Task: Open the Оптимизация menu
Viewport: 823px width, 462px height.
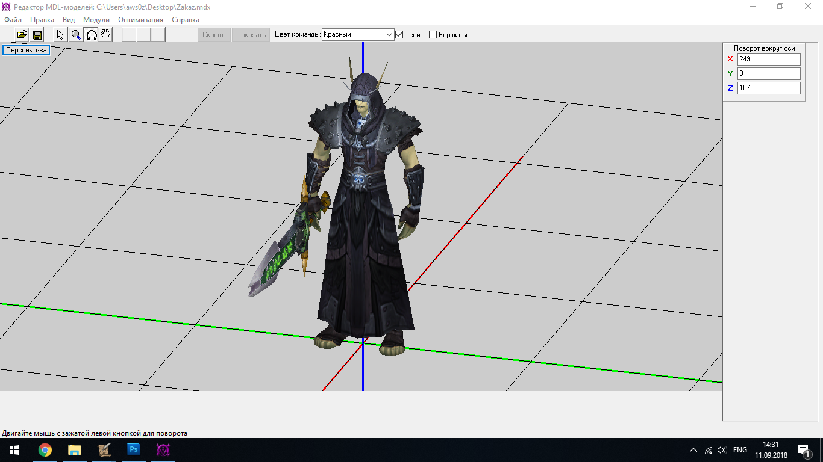Action: pos(140,20)
